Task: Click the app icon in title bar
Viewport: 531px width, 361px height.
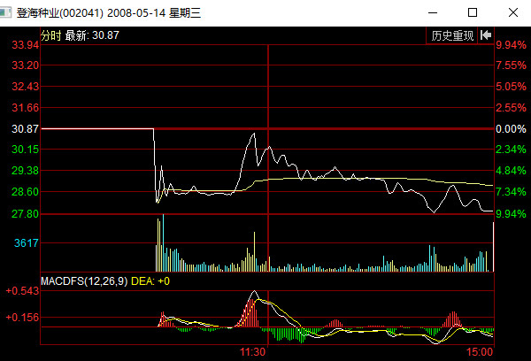Action: [x=8, y=12]
